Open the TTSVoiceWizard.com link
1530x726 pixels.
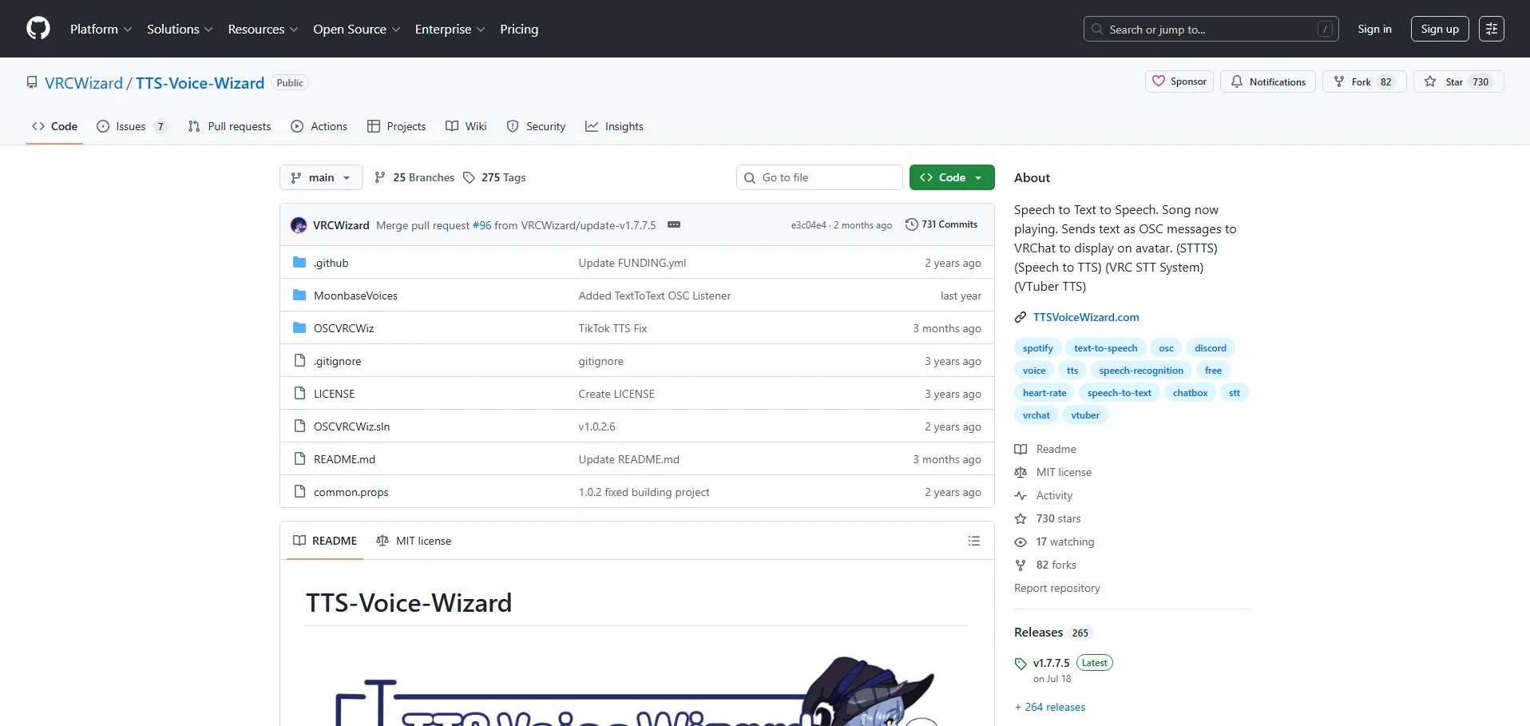(1085, 317)
